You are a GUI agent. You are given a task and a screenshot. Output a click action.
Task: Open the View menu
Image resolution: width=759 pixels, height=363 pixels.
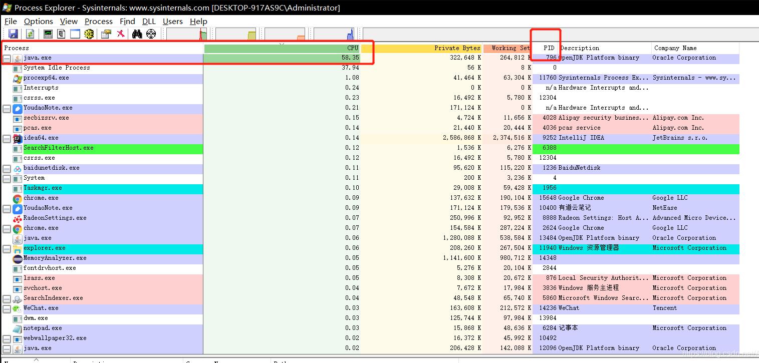click(69, 21)
